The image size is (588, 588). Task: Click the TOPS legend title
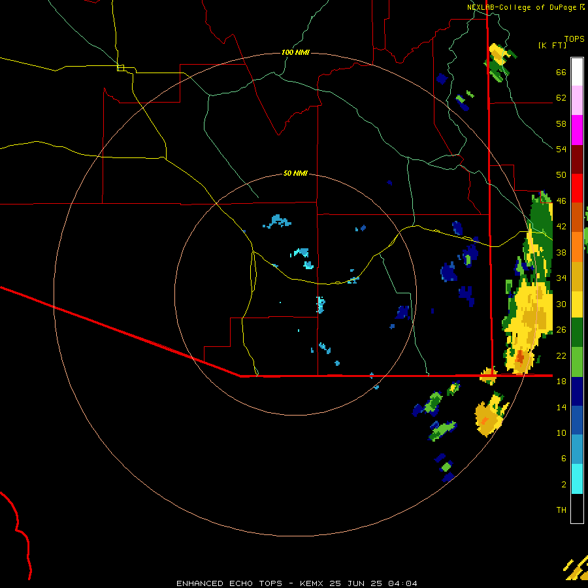coord(574,39)
